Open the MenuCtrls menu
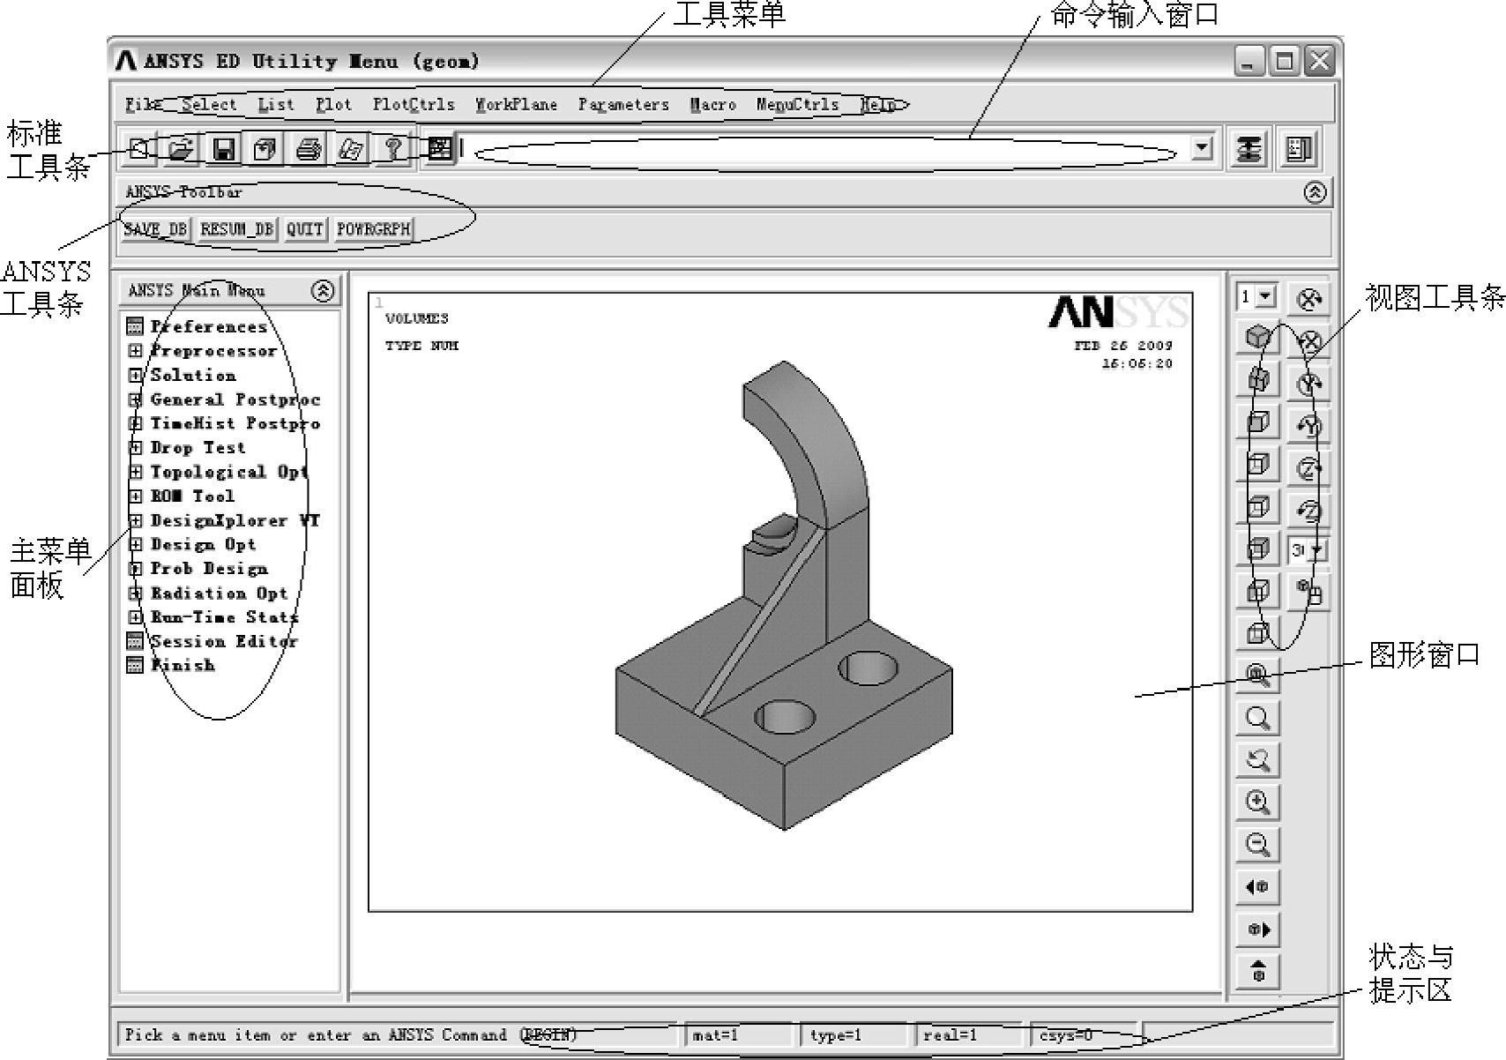 pos(797,104)
